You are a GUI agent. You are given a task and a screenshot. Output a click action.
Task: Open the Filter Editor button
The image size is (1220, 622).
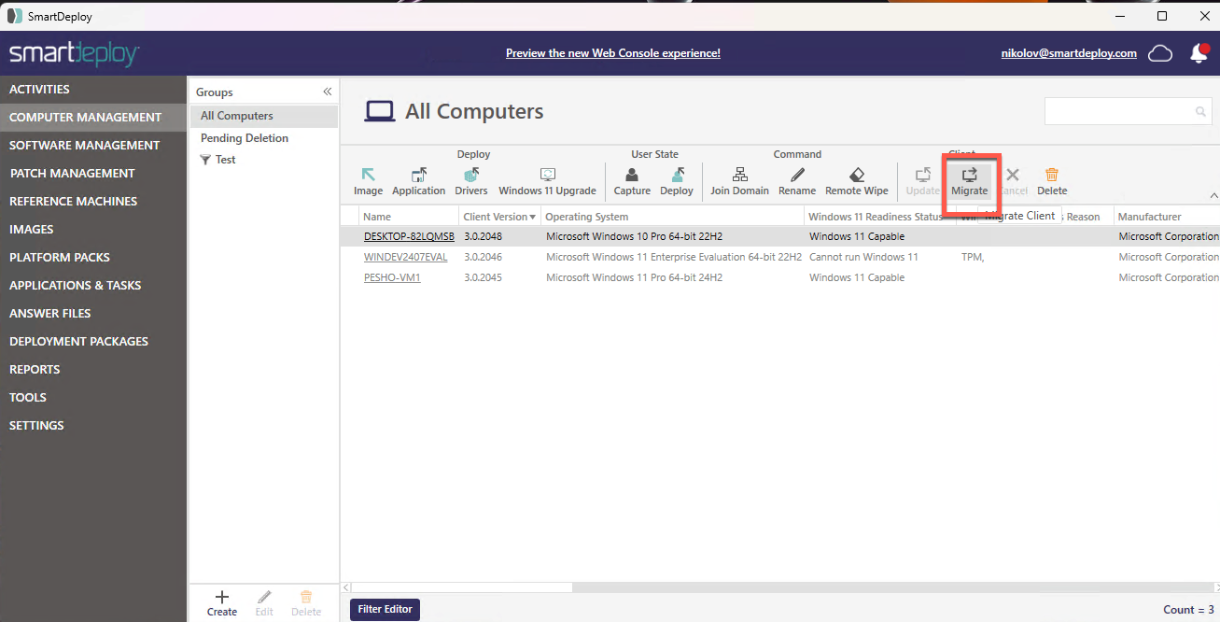click(385, 609)
